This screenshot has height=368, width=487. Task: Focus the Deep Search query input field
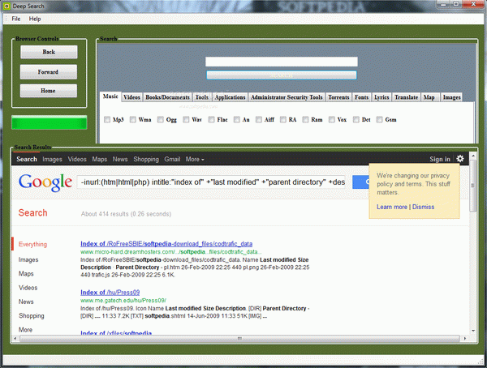tap(282, 62)
